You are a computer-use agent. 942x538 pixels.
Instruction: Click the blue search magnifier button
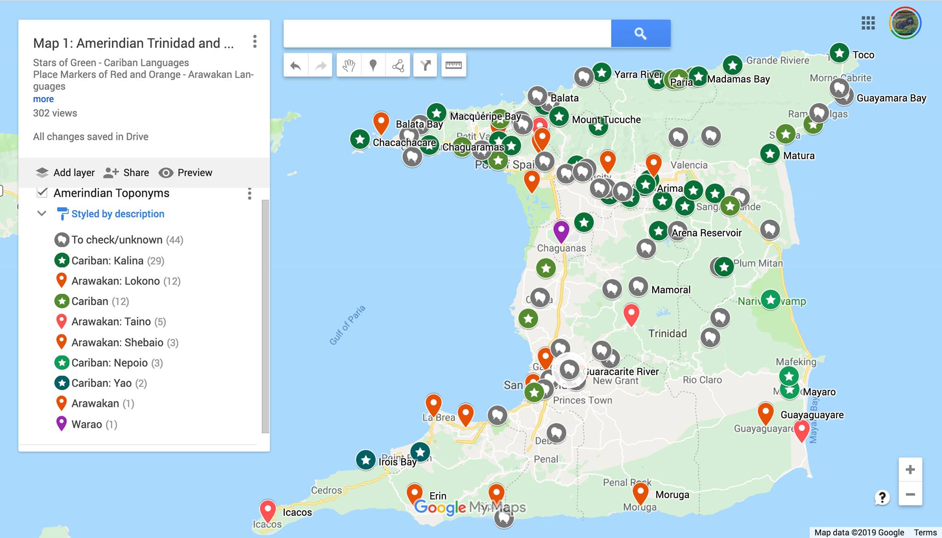(x=640, y=34)
